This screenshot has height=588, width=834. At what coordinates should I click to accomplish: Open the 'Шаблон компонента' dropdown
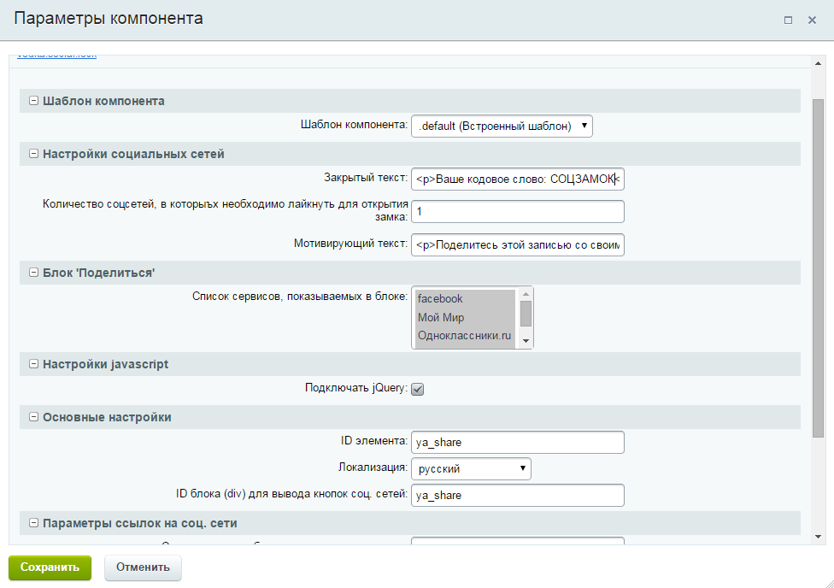pyautogui.click(x=502, y=126)
